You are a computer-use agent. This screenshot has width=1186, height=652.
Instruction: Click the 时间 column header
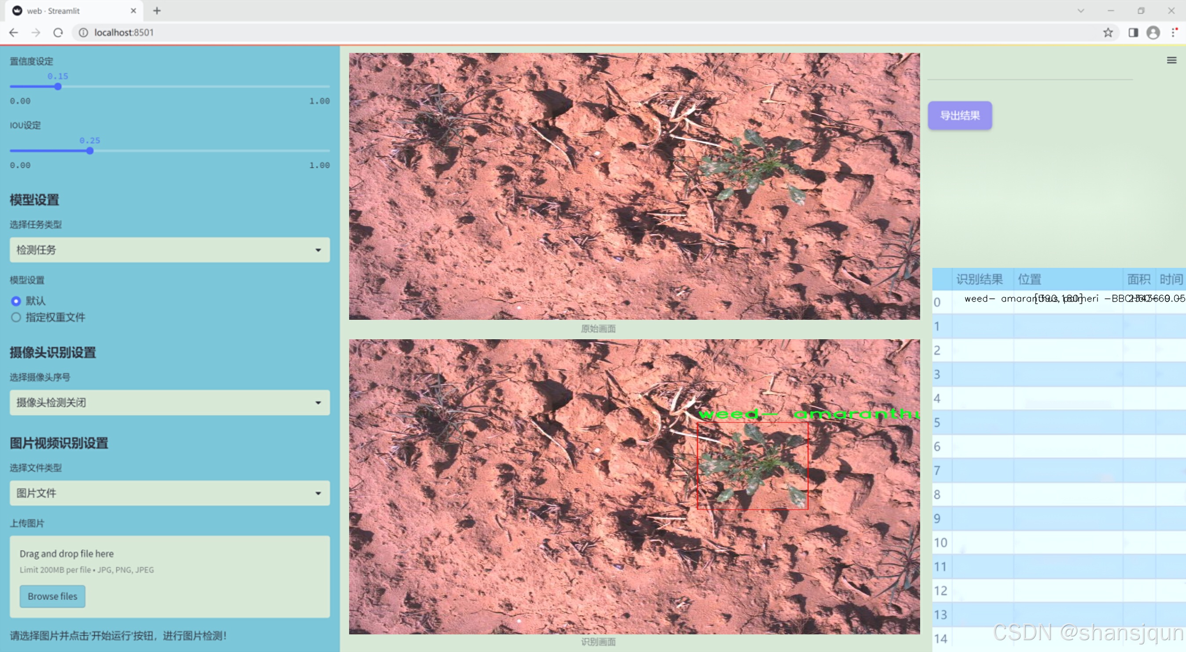click(x=1170, y=279)
